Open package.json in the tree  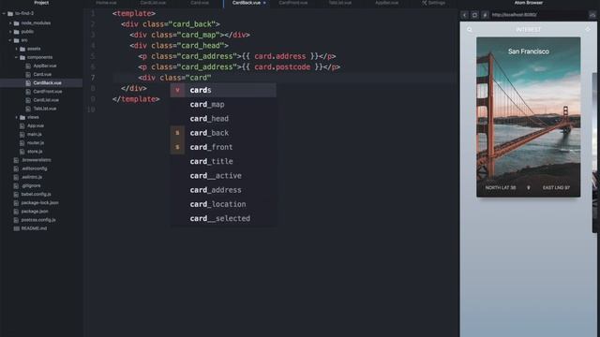pyautogui.click(x=35, y=212)
